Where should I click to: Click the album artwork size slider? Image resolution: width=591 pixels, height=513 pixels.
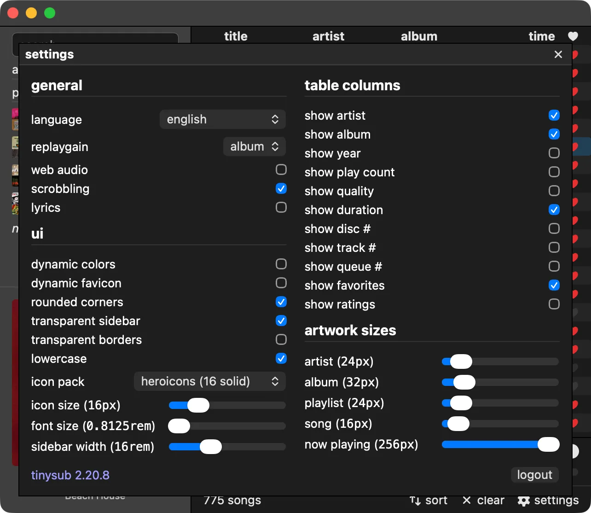point(500,382)
